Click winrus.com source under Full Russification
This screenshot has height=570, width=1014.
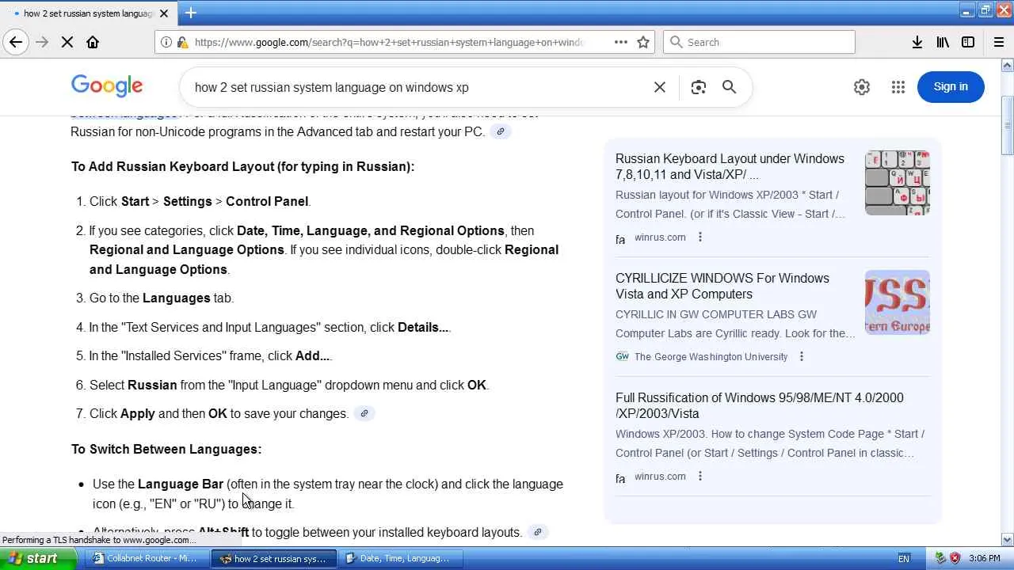660,477
